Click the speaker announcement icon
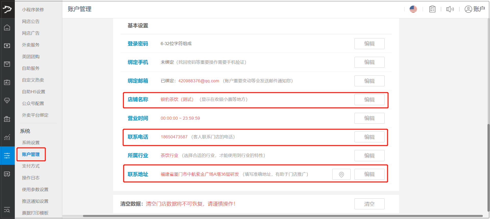 click(450, 9)
